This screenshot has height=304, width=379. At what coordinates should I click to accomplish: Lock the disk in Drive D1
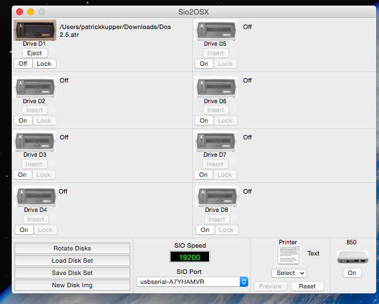point(44,64)
